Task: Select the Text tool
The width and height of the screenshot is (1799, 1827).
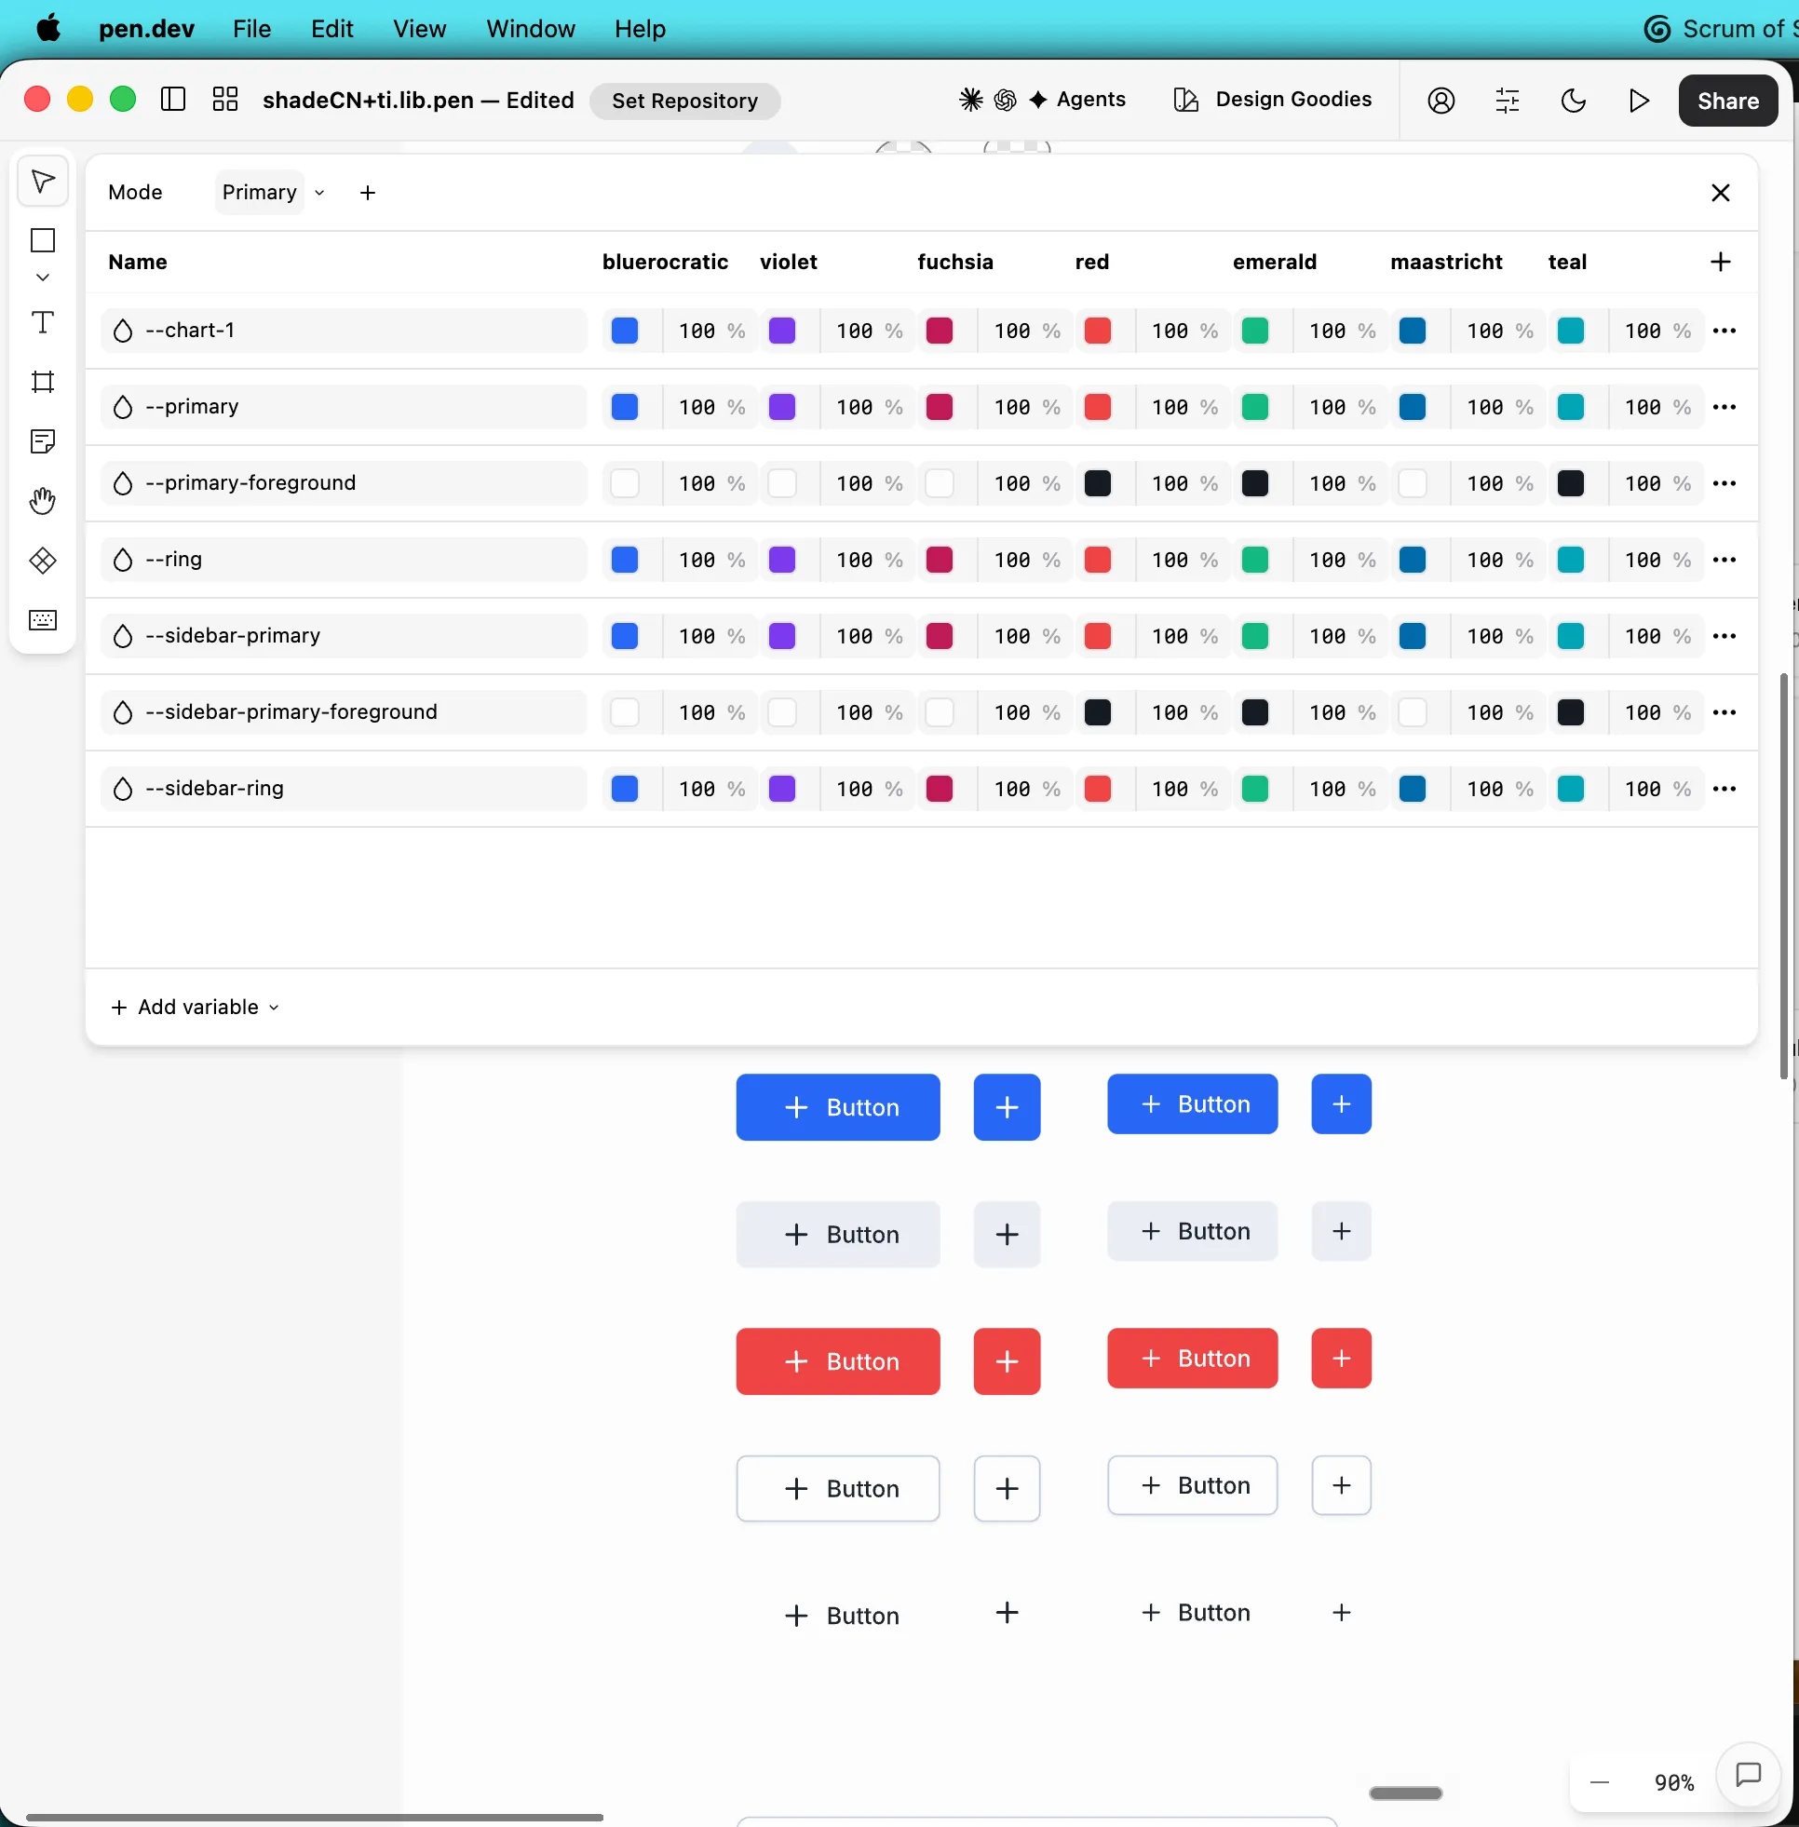Action: [43, 322]
